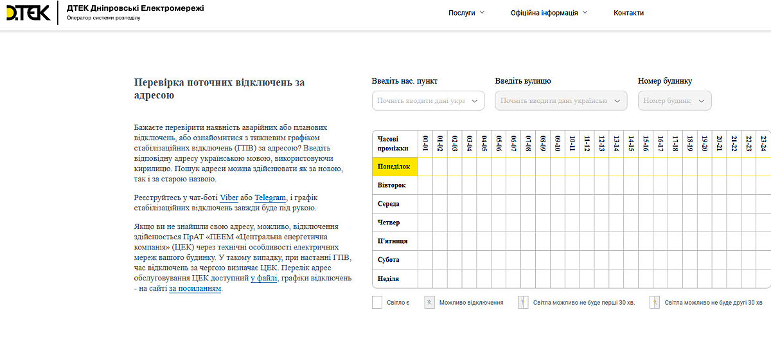Click the 'Можливо відключення' legend icon
The image size is (771, 337).
[x=429, y=302]
